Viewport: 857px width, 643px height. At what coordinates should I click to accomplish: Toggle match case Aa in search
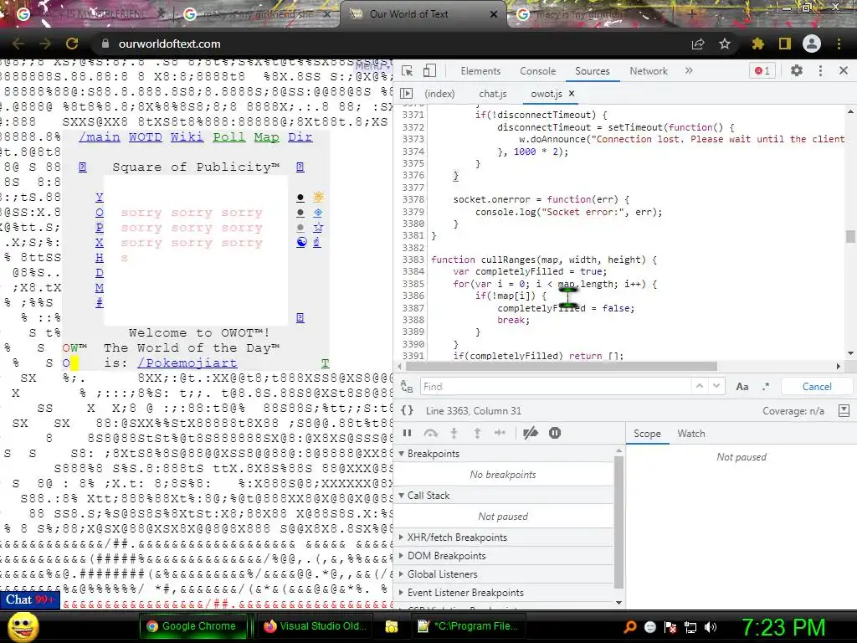pyautogui.click(x=742, y=387)
